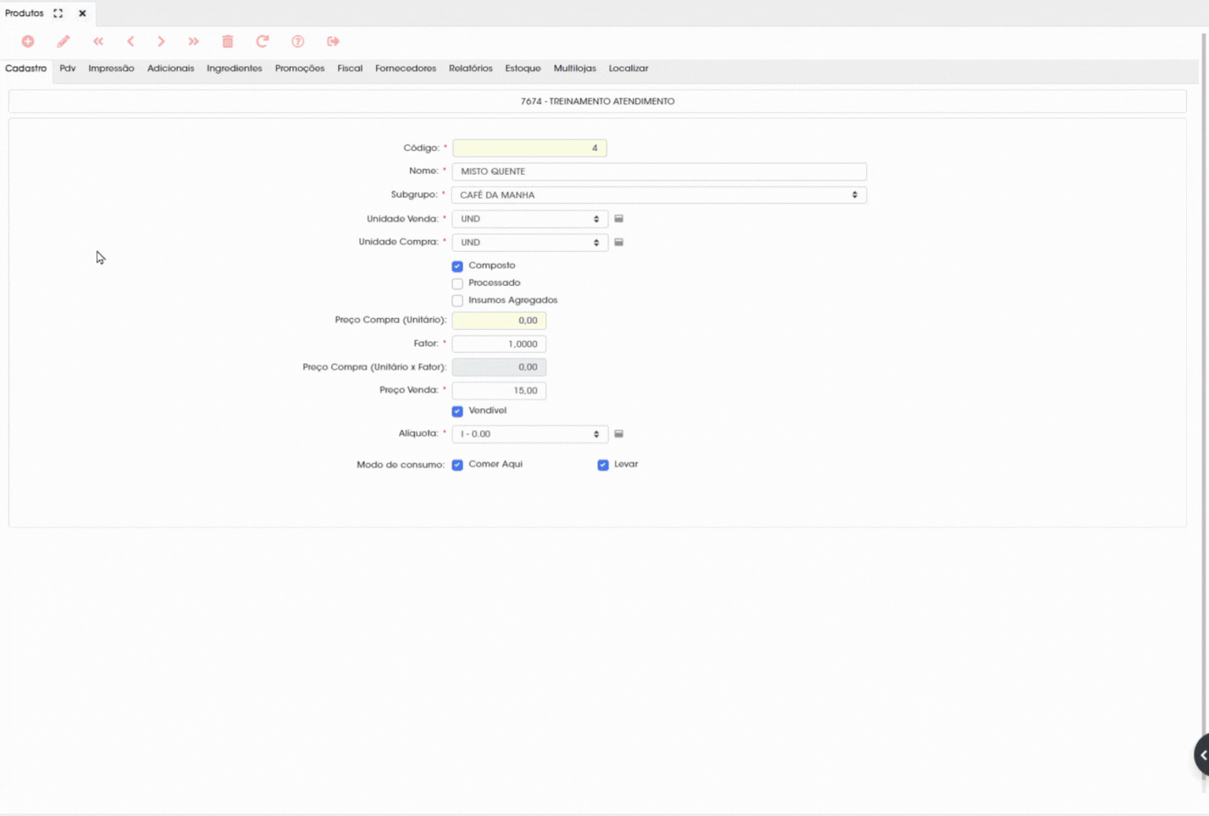Open the Fornecedores tab
This screenshot has width=1209, height=816.
coord(405,69)
